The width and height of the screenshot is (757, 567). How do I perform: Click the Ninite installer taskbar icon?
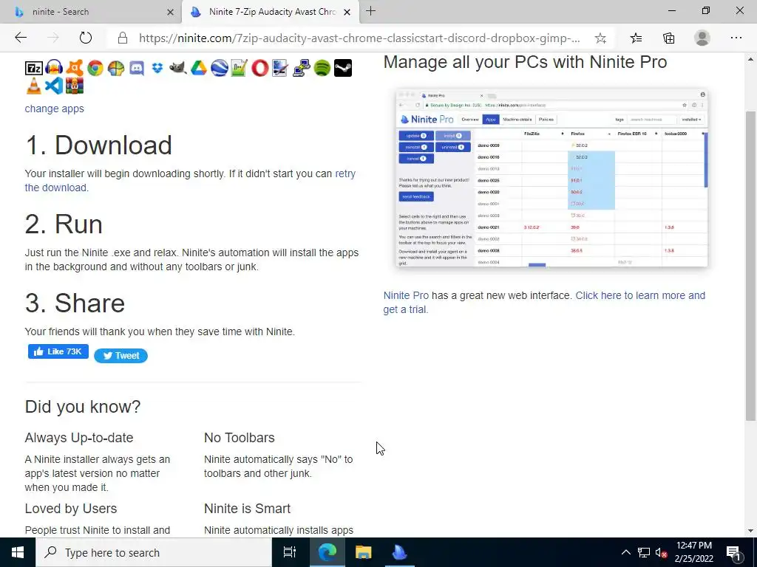[400, 552]
